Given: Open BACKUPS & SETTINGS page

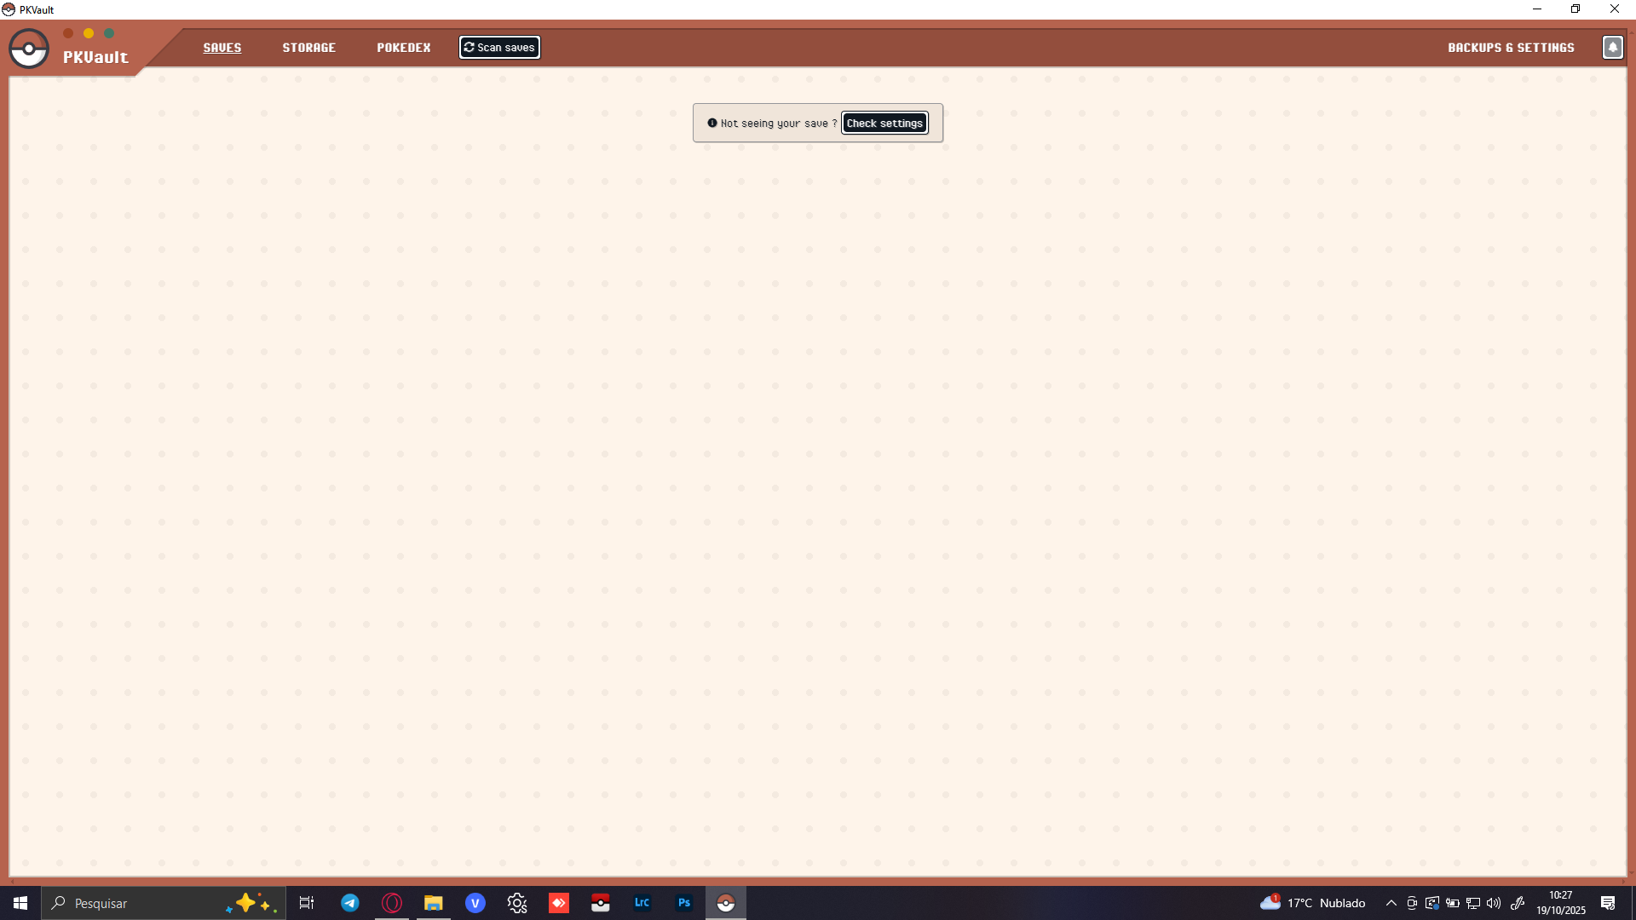Looking at the screenshot, I should click(x=1511, y=48).
